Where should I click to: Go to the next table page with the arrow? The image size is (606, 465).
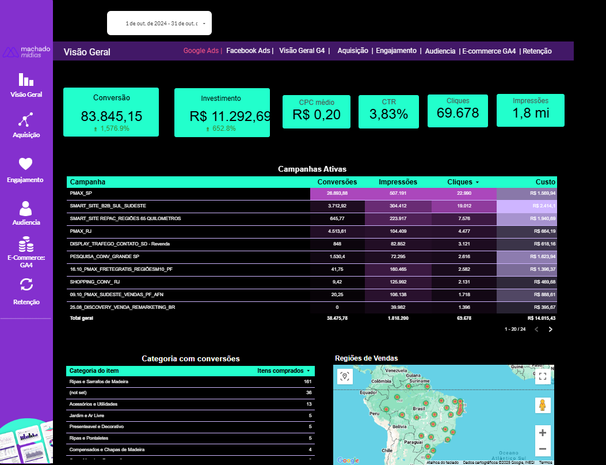tap(550, 329)
